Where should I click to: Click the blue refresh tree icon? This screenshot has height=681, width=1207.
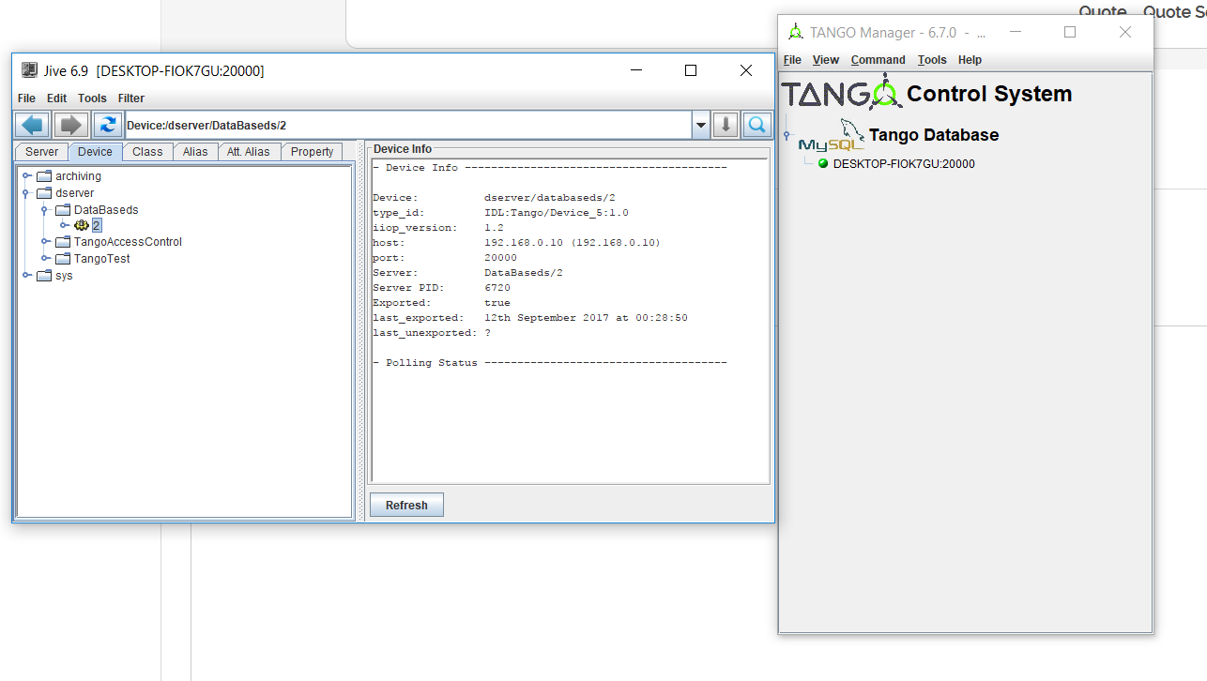(108, 125)
